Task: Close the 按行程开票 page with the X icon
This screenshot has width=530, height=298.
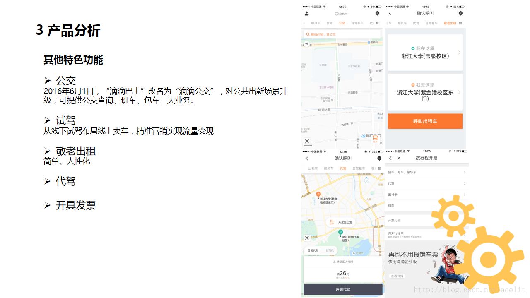Action: 399,158
